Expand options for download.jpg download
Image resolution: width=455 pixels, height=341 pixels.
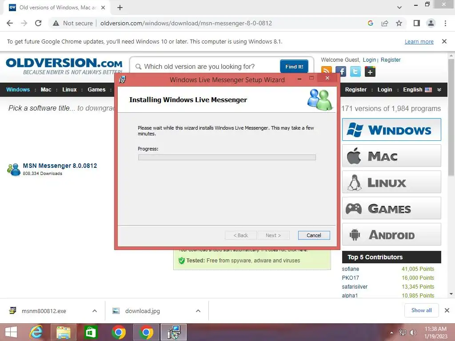point(198,311)
